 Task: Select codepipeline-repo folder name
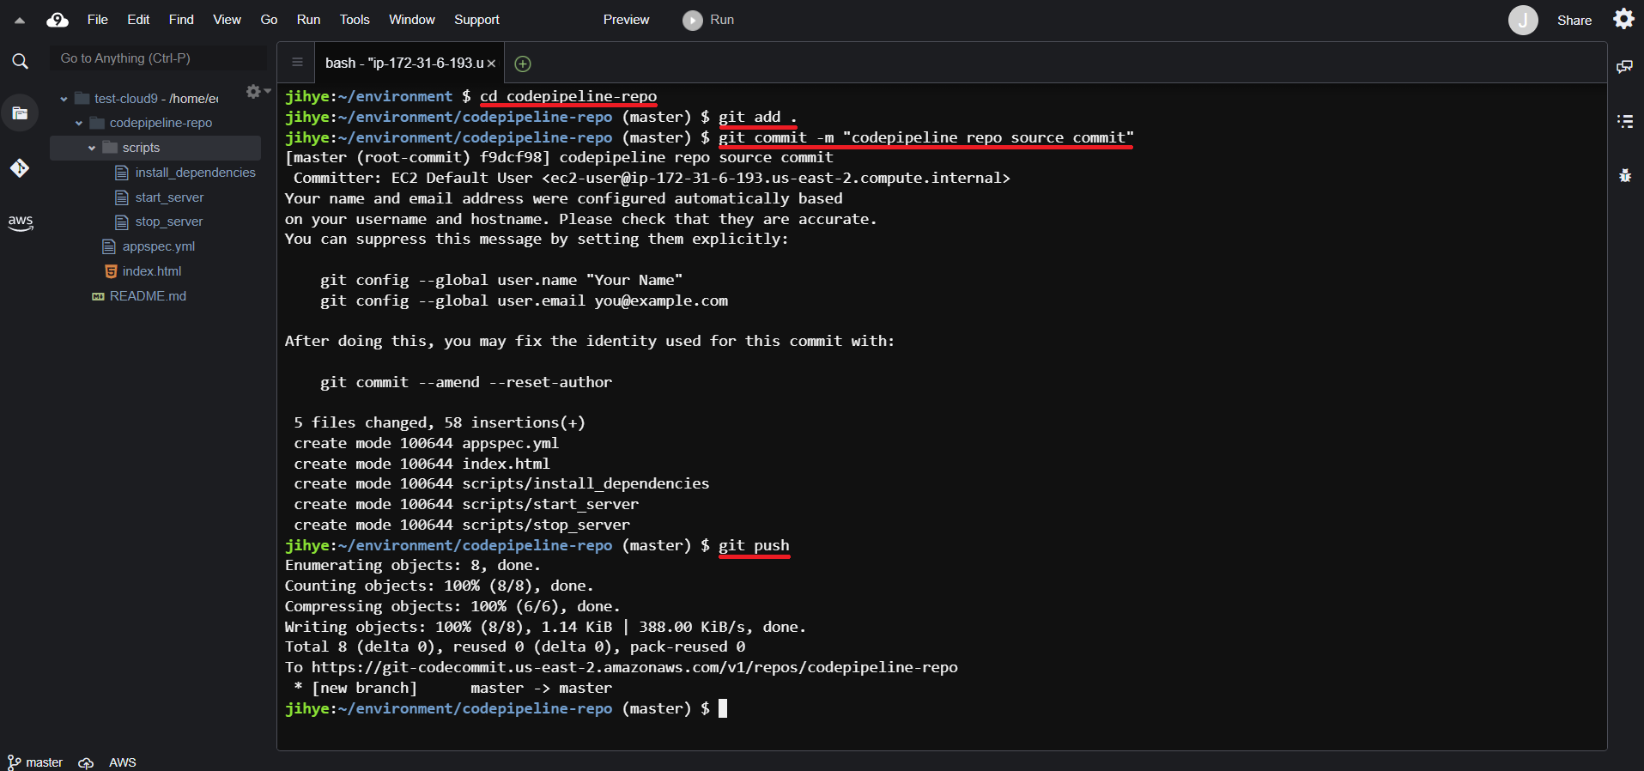(161, 123)
